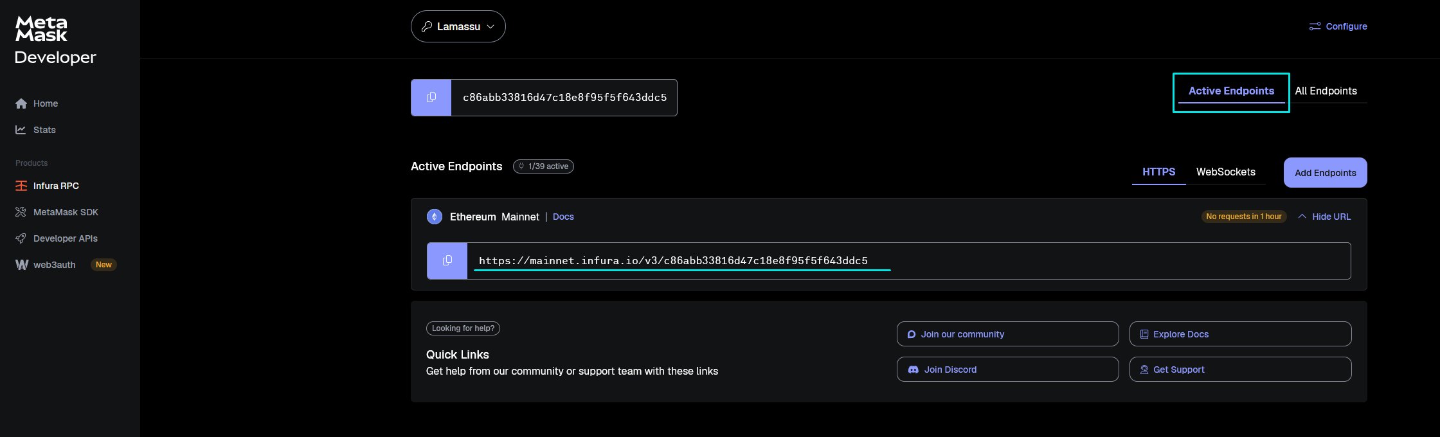Click the Explore Docs button
The image size is (1440, 437).
(x=1241, y=334)
